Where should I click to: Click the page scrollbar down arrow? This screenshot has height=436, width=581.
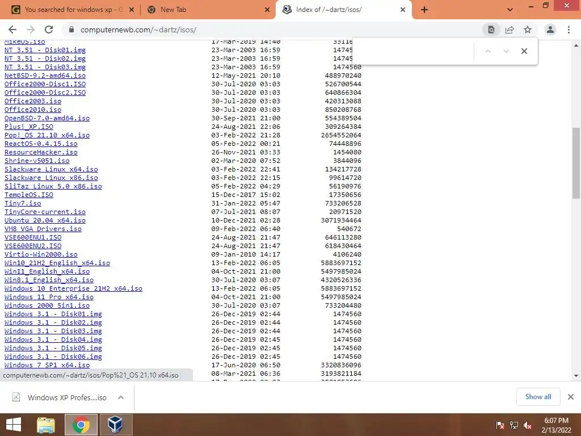(x=576, y=376)
